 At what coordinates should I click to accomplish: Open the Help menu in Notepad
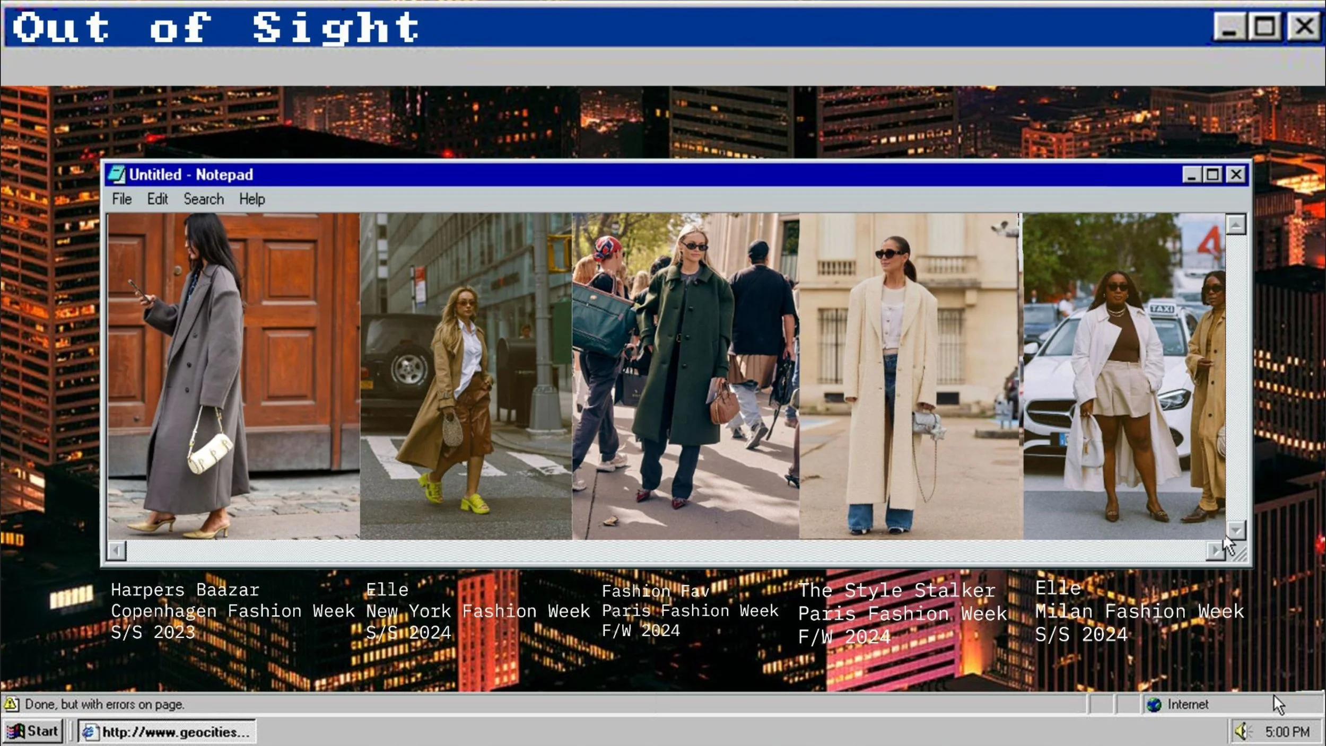click(x=251, y=199)
